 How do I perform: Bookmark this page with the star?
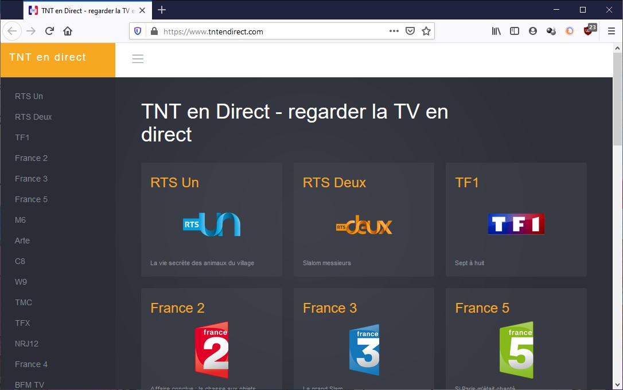click(x=426, y=31)
